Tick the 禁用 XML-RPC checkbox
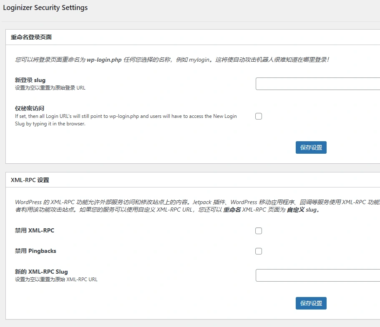Viewport: 380px width, 327px height. (x=259, y=231)
